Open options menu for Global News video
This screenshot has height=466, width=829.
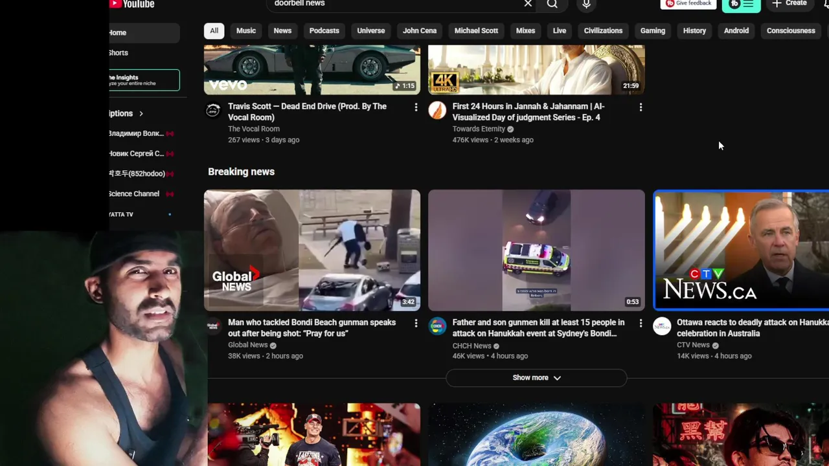coord(416,323)
